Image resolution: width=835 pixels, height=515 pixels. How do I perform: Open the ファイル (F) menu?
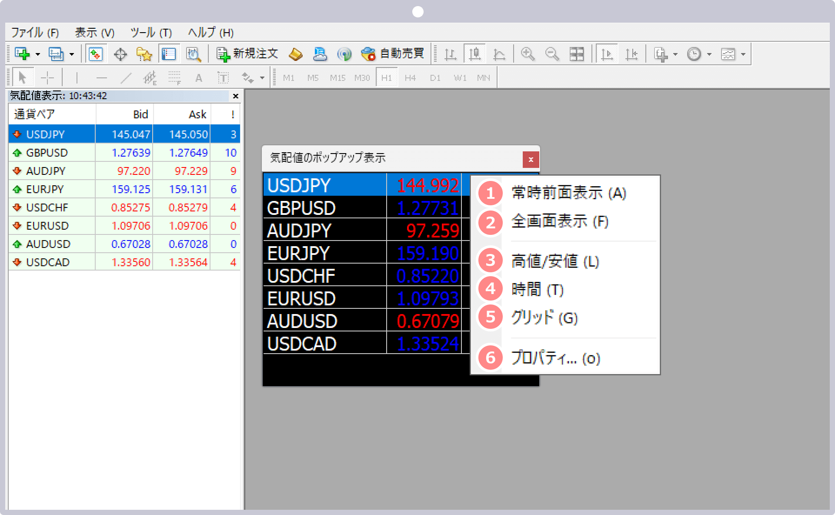coord(35,33)
